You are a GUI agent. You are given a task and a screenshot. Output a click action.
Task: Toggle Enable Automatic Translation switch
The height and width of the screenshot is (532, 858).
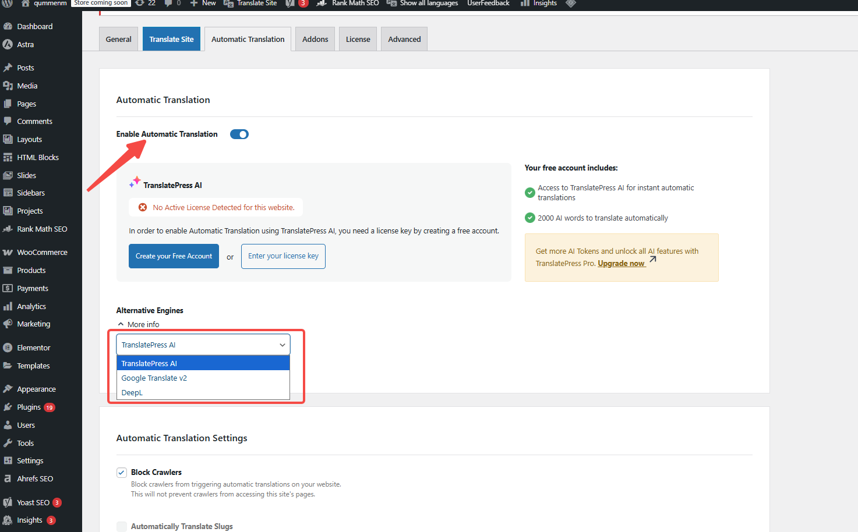[x=239, y=134]
